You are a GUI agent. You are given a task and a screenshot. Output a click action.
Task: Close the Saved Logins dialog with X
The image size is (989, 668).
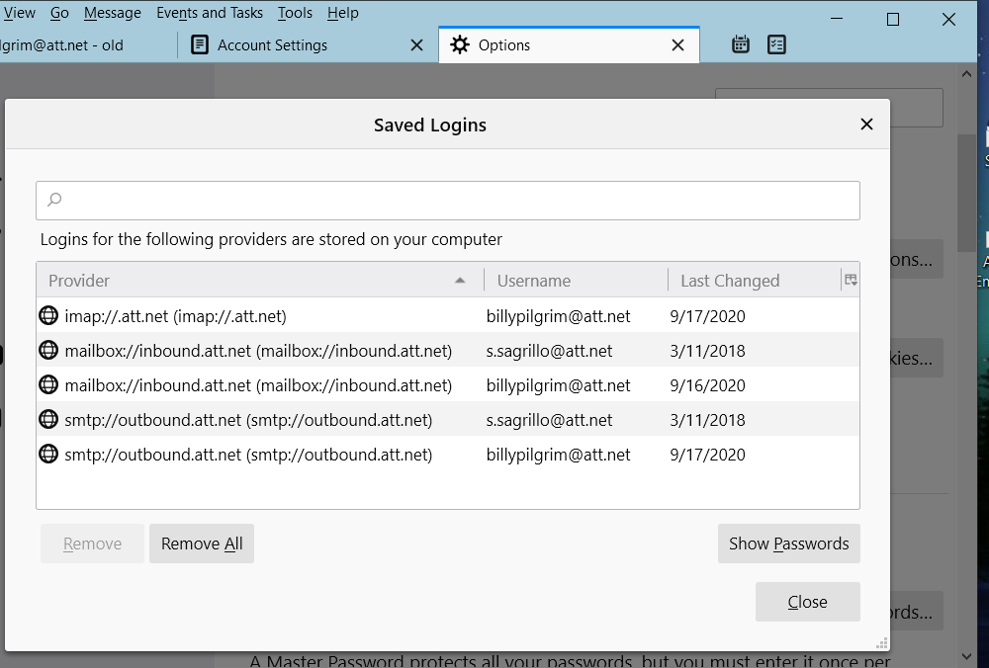pos(866,125)
